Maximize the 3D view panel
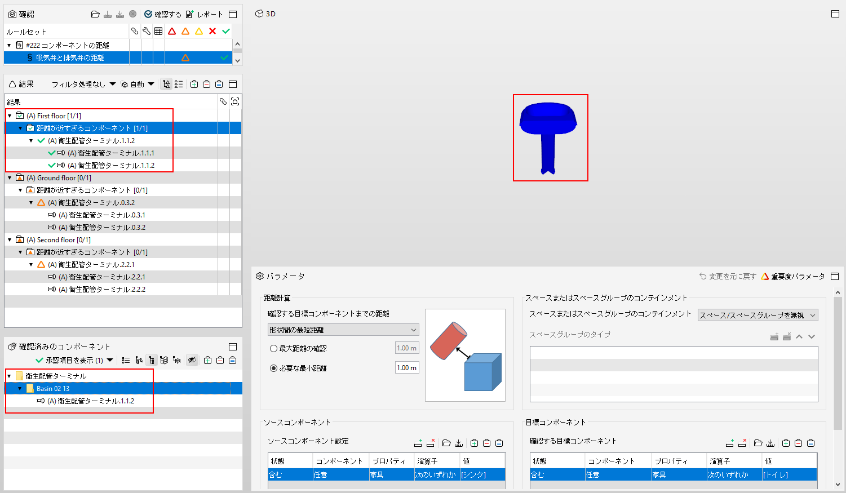The height and width of the screenshot is (493, 846). click(x=835, y=14)
